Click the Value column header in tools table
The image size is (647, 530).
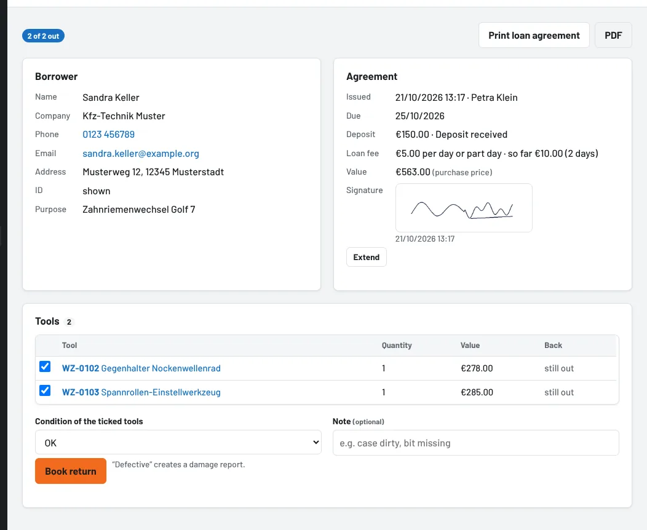tap(470, 345)
